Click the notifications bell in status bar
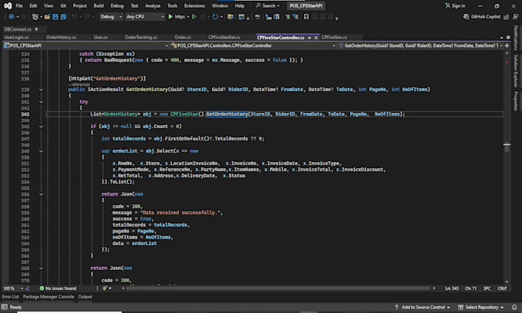This screenshot has height=313, width=522. pyautogui.click(x=514, y=307)
